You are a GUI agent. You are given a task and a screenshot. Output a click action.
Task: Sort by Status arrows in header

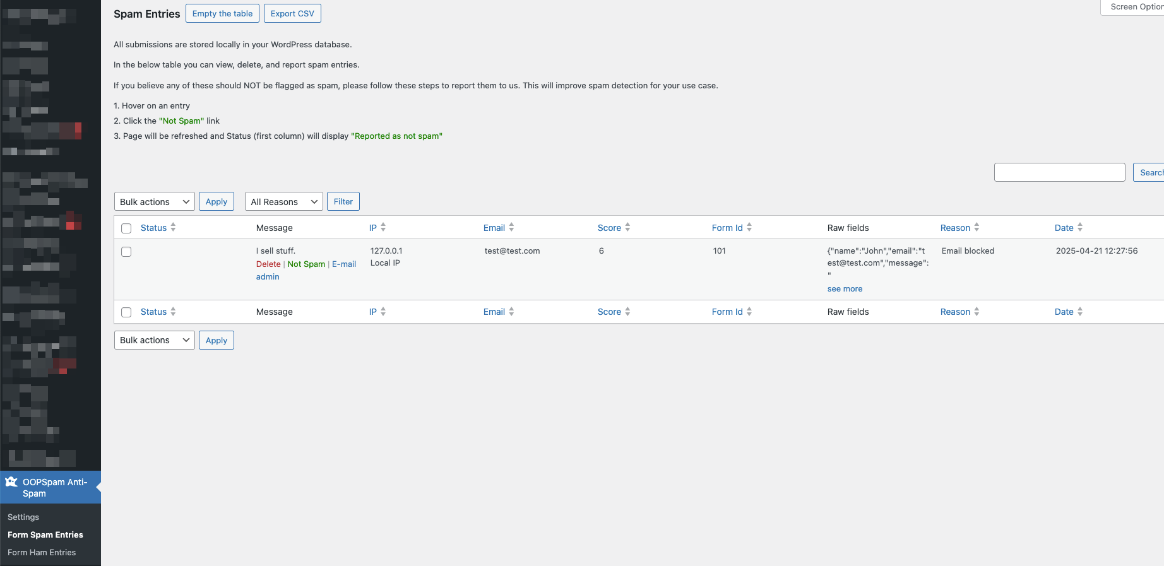coord(173,227)
